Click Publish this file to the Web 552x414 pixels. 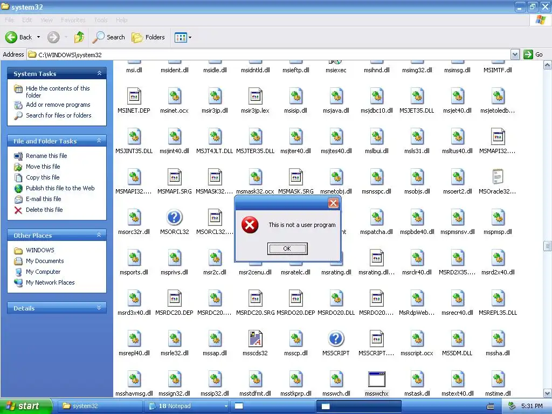(60, 188)
